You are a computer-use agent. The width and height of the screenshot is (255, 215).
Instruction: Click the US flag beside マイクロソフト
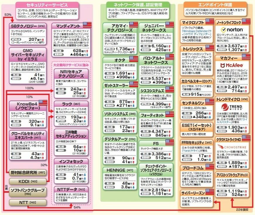[x=210, y=21]
